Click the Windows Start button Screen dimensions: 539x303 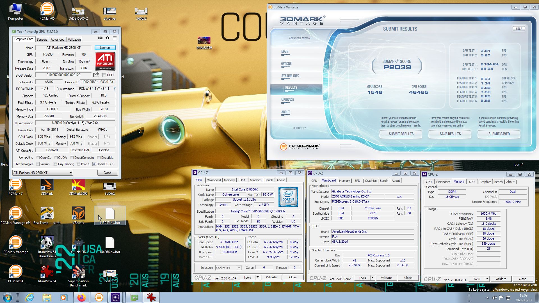(8, 297)
